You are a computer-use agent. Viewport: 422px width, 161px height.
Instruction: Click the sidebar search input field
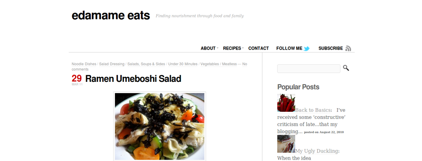pyautogui.click(x=309, y=68)
